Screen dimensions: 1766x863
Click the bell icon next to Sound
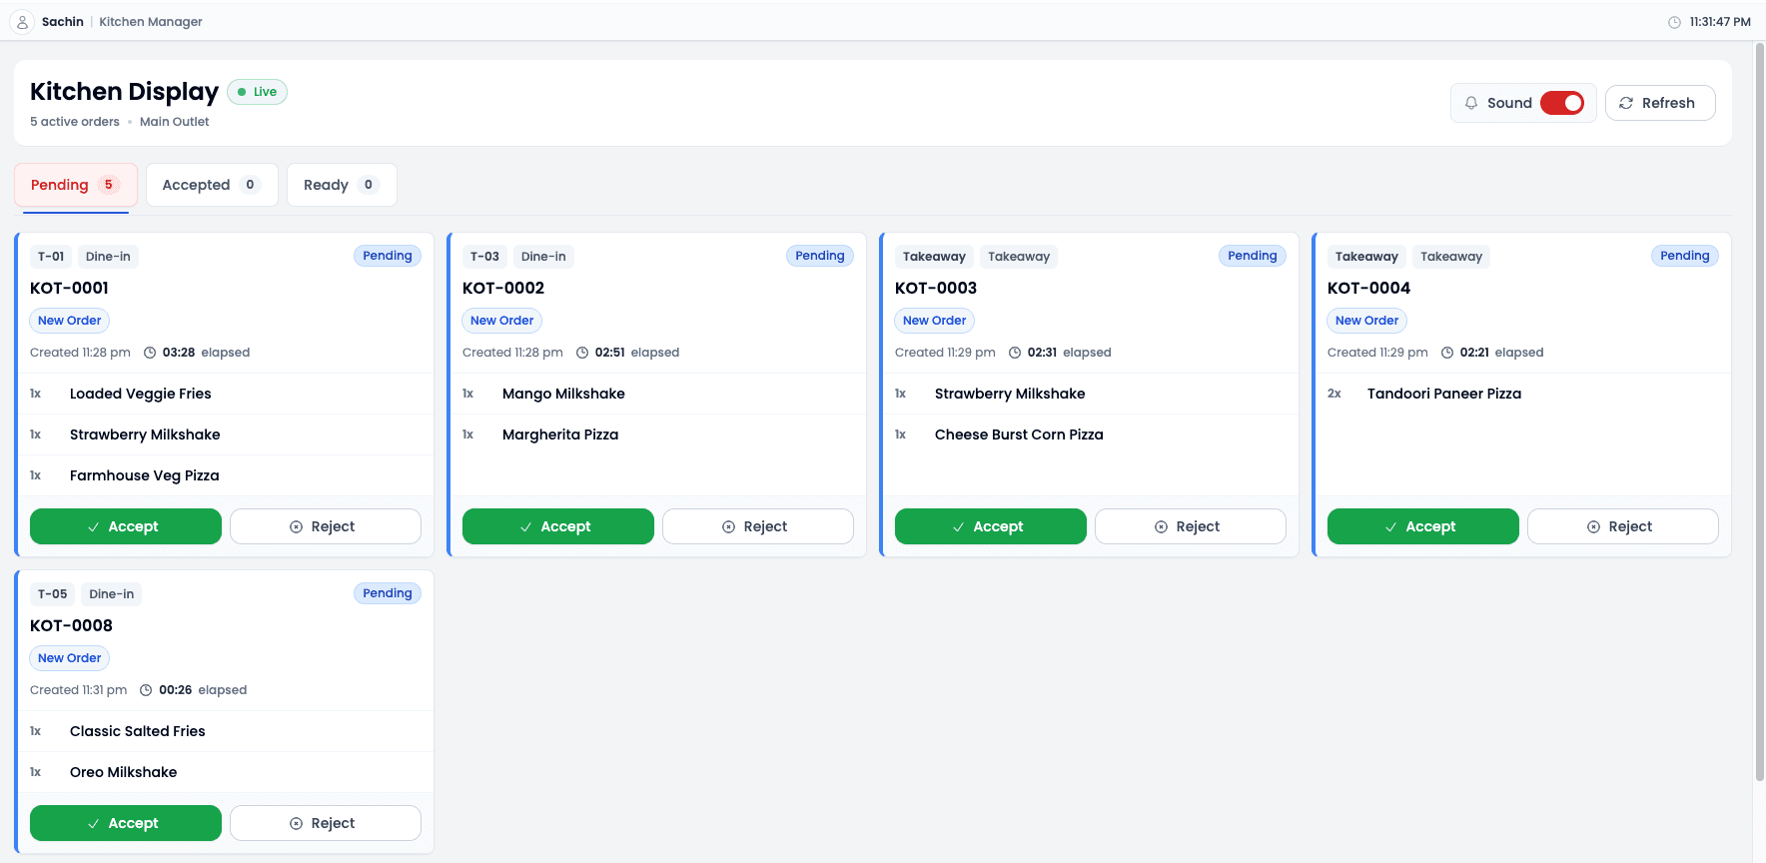click(1471, 103)
